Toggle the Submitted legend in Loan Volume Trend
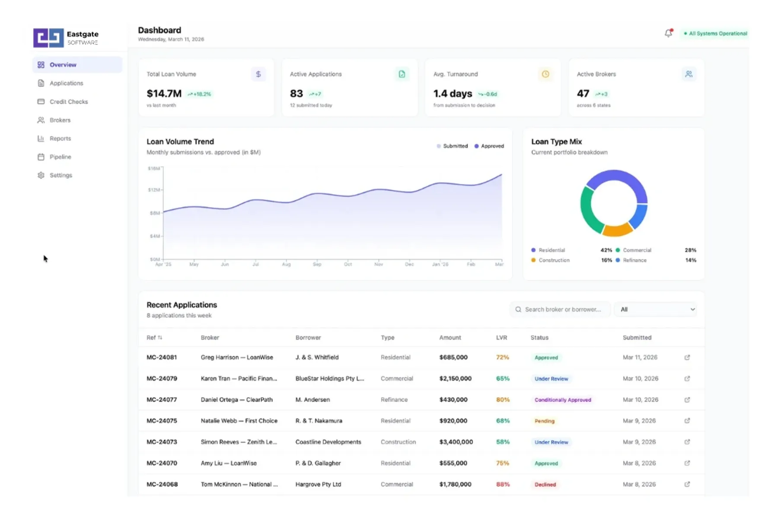 click(452, 146)
